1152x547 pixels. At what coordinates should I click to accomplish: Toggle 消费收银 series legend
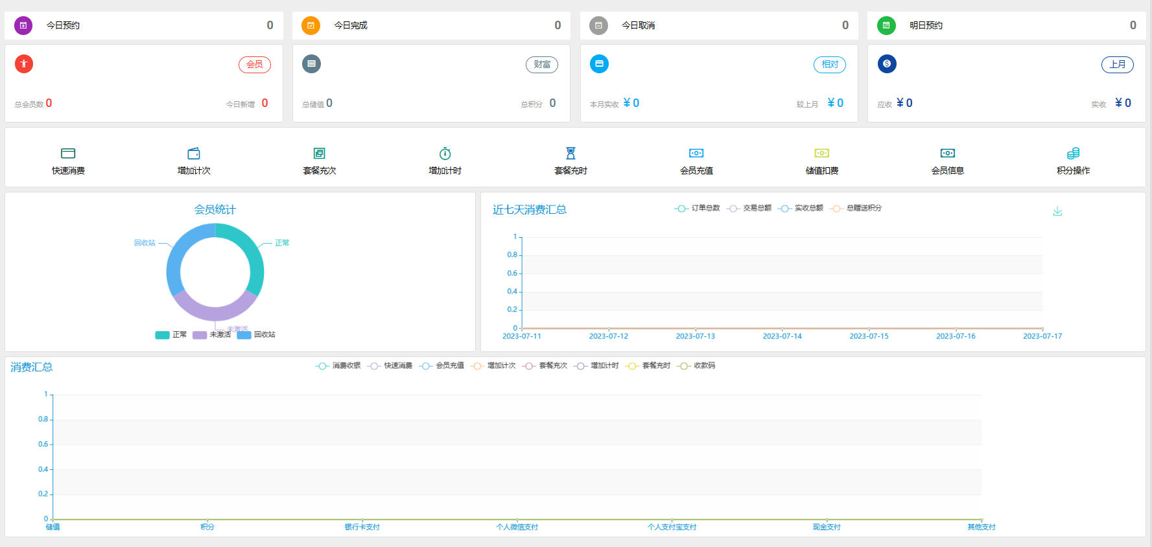coord(338,366)
